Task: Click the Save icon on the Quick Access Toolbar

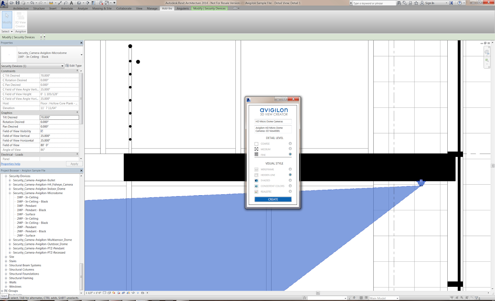Action: point(18,3)
